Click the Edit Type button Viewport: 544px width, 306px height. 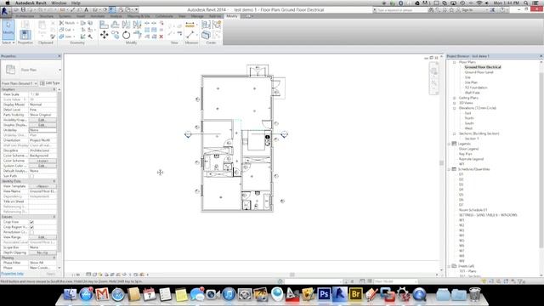[x=50, y=83]
